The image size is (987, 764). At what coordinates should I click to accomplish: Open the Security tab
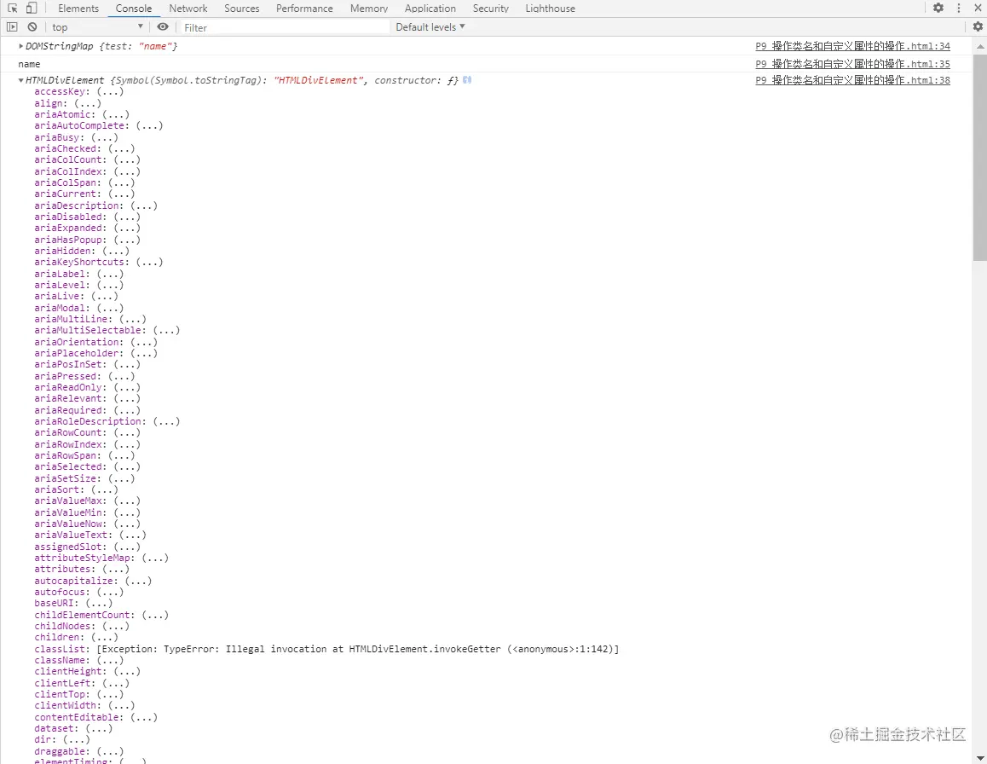coord(490,9)
